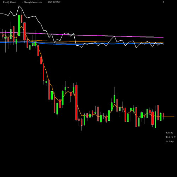Click the tall green candle near the chart's highest peak
This screenshot has height=177, width=177.
pos(19,25)
